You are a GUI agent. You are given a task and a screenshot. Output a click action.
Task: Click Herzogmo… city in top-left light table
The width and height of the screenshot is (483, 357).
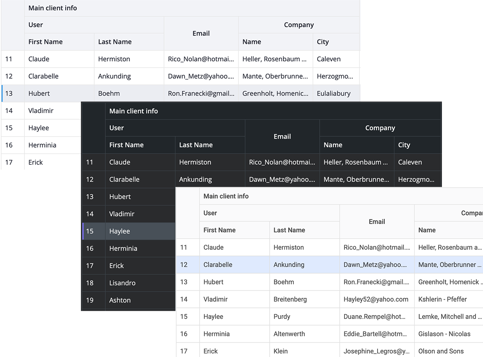coord(335,76)
